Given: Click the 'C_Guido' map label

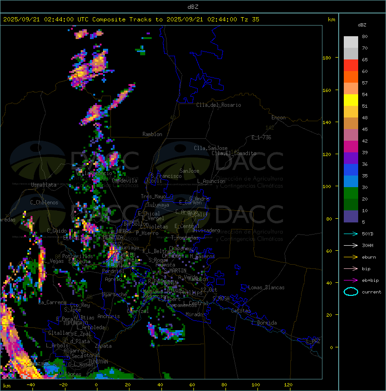Looking at the screenshot, I should [57, 231].
